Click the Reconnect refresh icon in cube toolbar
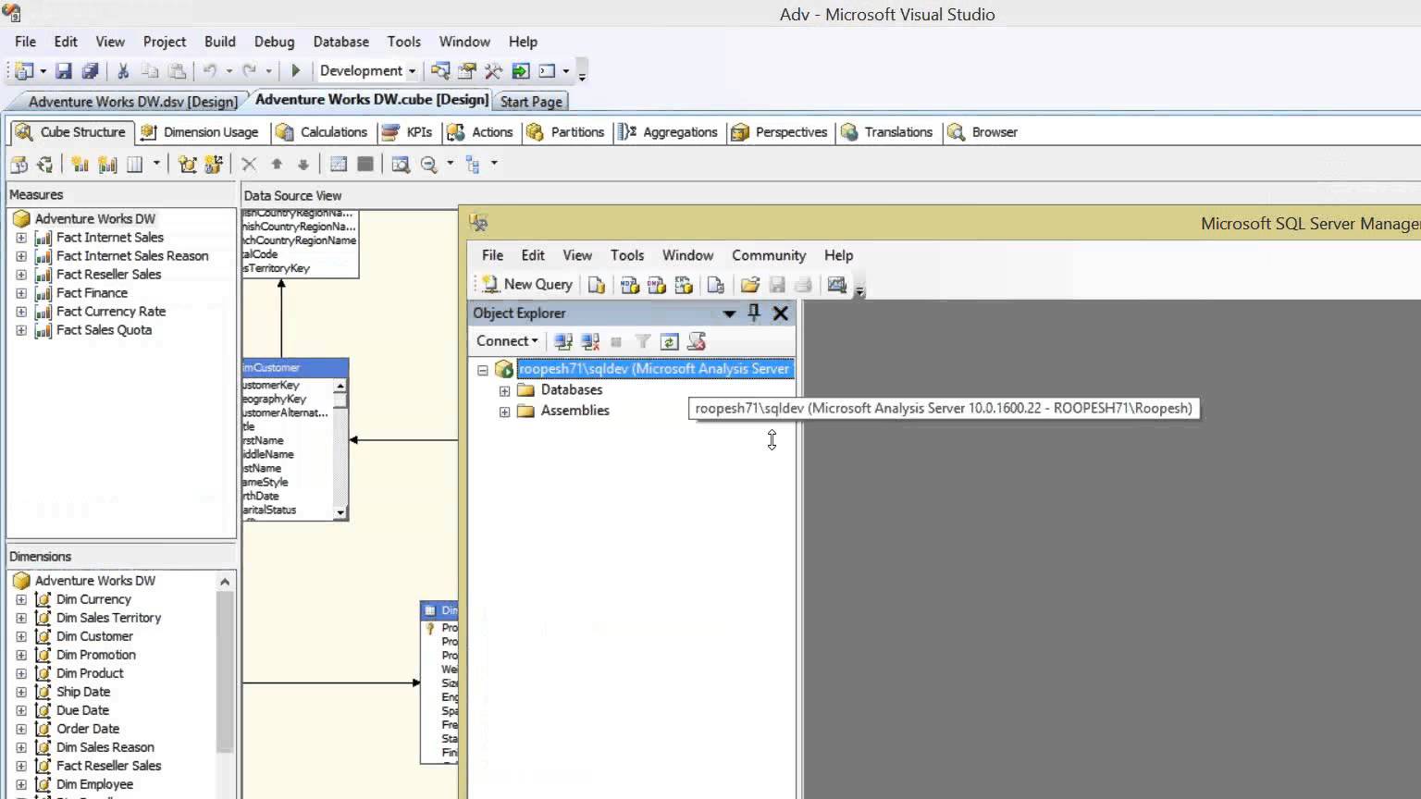The width and height of the screenshot is (1421, 799). 44,164
